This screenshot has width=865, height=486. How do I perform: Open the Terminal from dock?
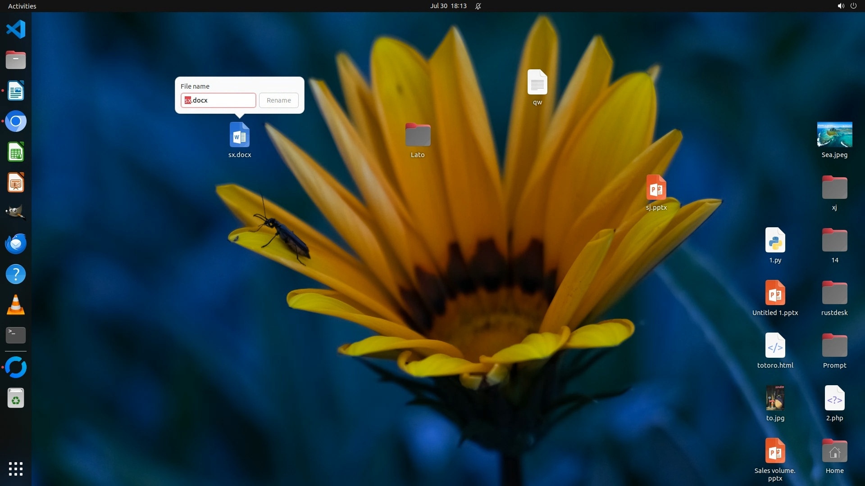tap(16, 335)
